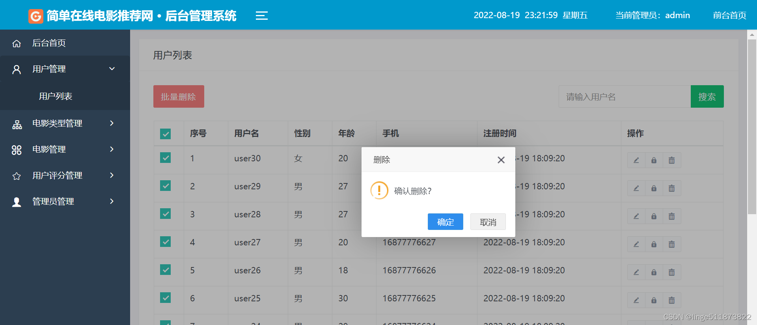This screenshot has width=757, height=325.
Task: Close the 删除 dialog with X
Action: (x=501, y=160)
